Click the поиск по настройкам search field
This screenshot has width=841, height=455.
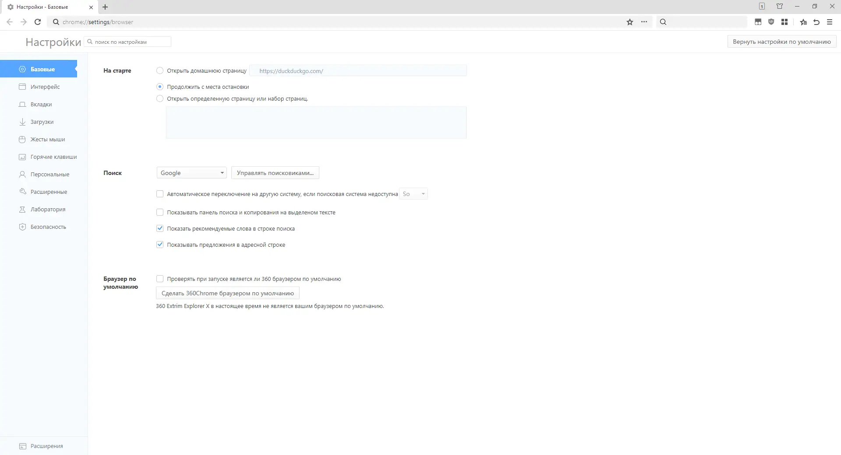click(127, 42)
